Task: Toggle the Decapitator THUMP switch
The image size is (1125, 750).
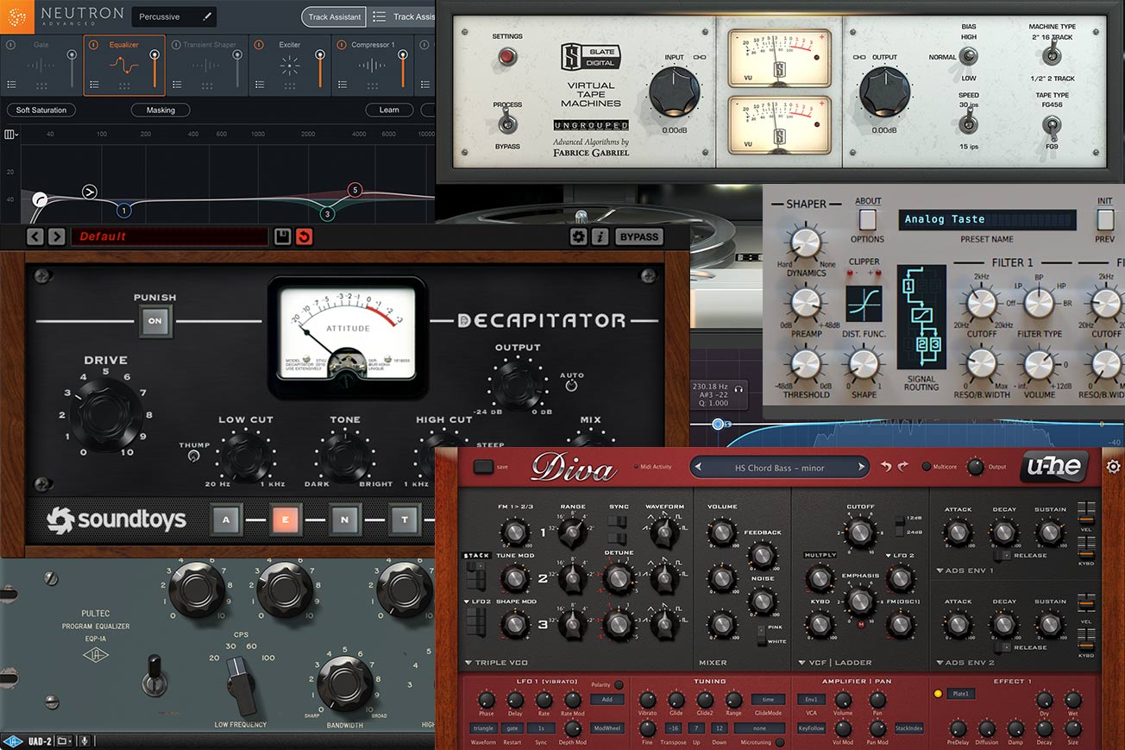Action: click(x=192, y=455)
